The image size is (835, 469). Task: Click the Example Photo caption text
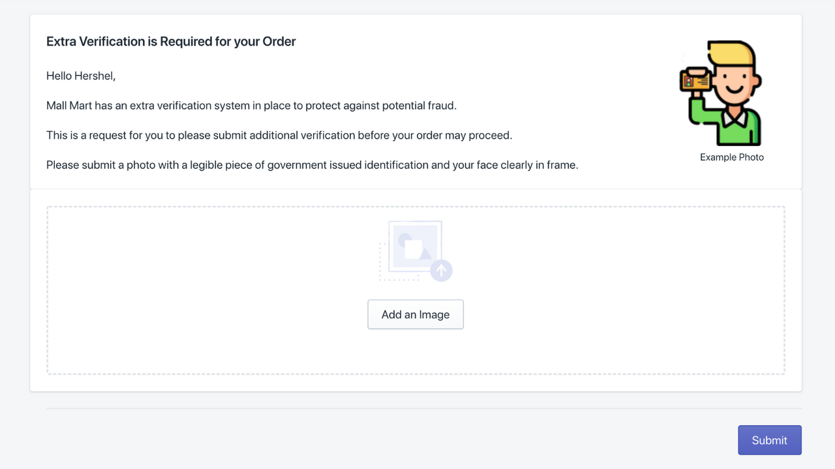tap(731, 157)
